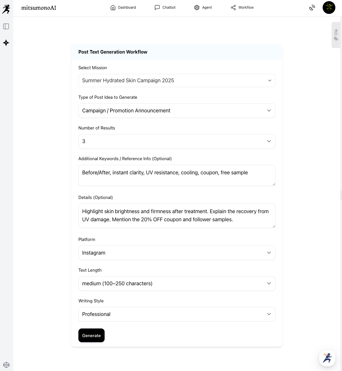This screenshot has width=342, height=371.
Task: Click the cube icon at sidebar bottom
Action: point(6,365)
